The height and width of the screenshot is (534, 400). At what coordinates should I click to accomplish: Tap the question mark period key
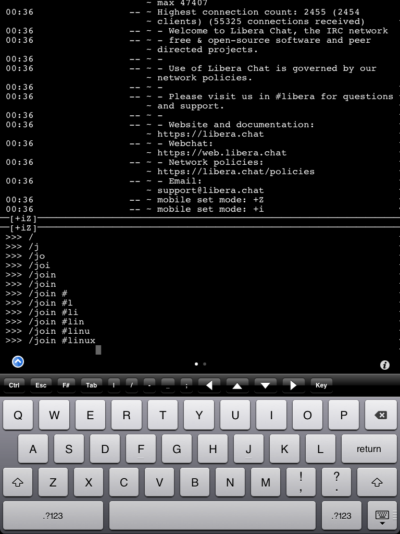coord(336,482)
